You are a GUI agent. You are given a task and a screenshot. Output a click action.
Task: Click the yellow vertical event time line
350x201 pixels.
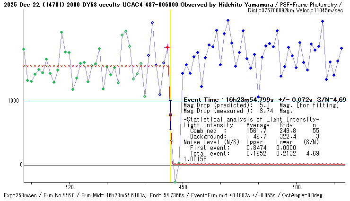[170, 28]
